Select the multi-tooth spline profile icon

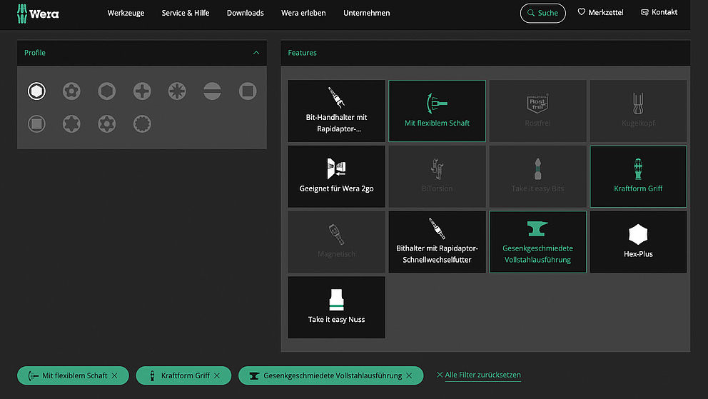142,123
